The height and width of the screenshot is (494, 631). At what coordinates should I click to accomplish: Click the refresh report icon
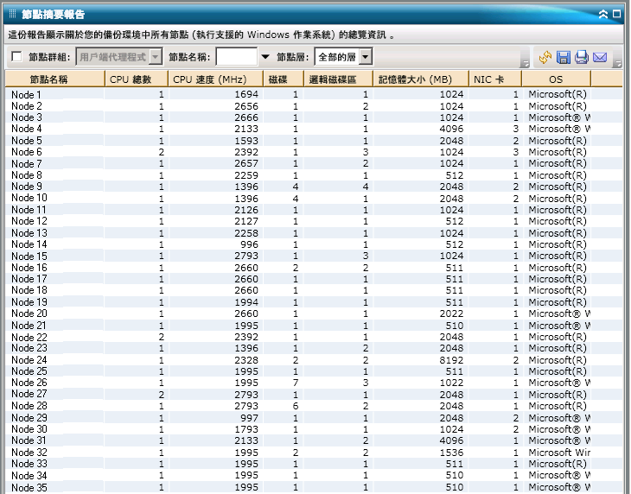(545, 58)
